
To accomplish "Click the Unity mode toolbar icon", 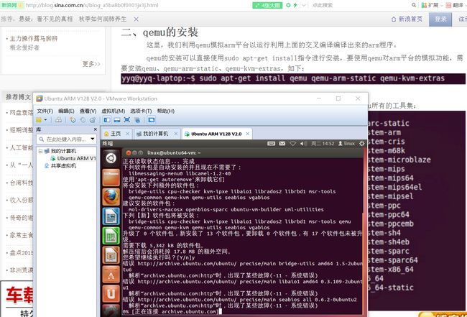I will click(137, 120).
